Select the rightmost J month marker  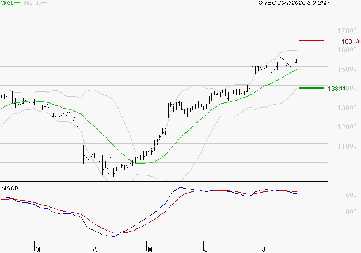tap(263, 249)
